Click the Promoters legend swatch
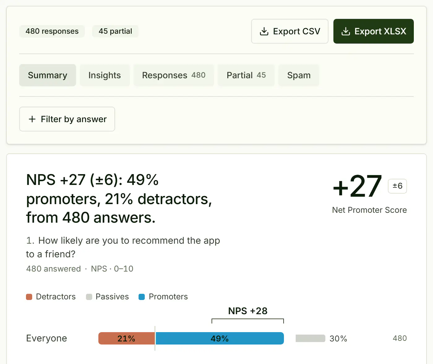This screenshot has height=364, width=433. click(x=142, y=297)
